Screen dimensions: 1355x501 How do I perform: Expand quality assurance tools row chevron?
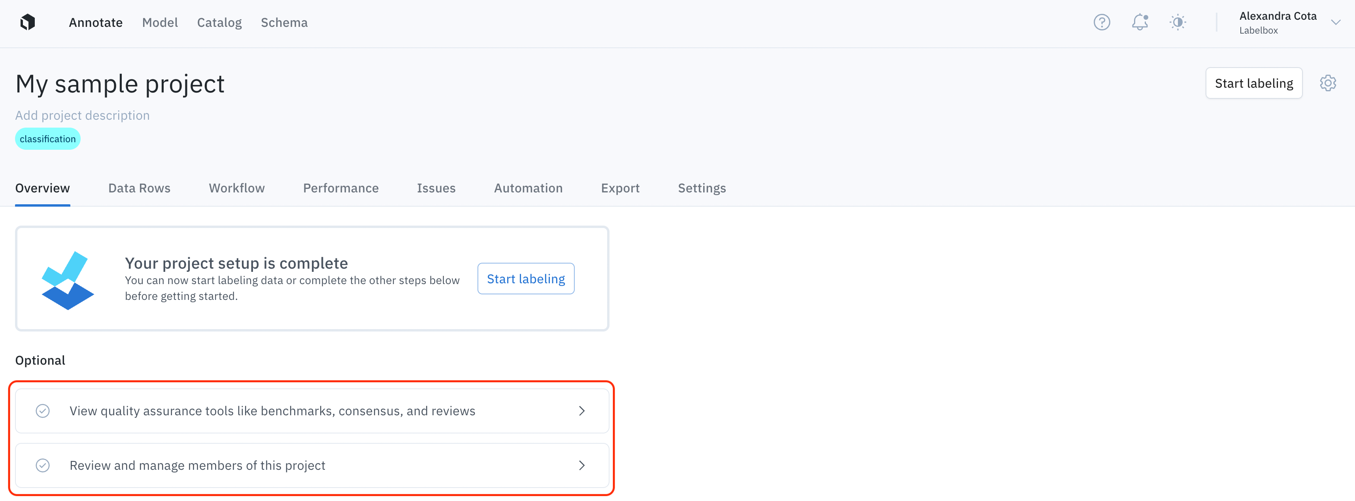[x=581, y=411]
